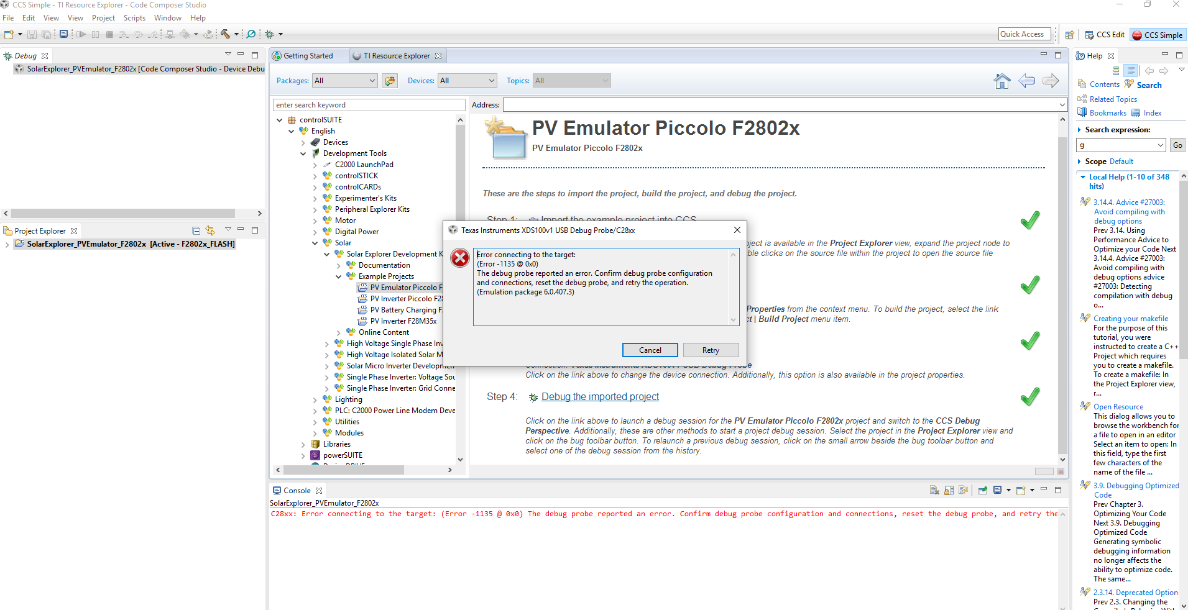Close the Help view tab
Viewport: 1188px width, 610px height.
(1111, 56)
